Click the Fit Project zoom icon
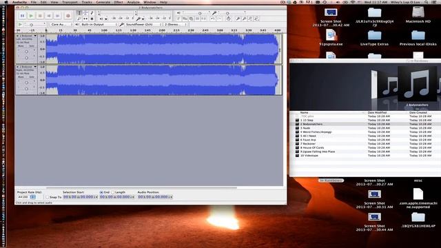The image size is (441, 248). coord(256,19)
